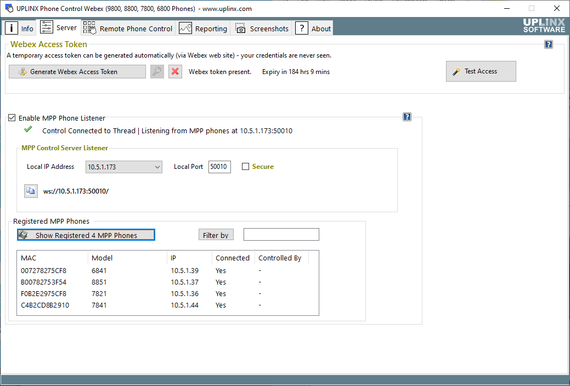Click IP cell 10.5.1.44
The height and width of the screenshot is (386, 570).
tap(185, 305)
